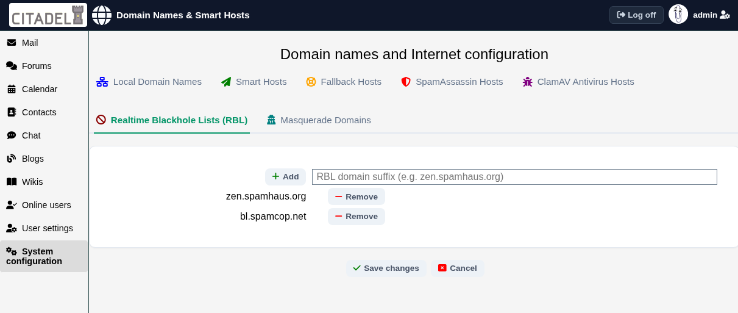Select Realtime Blackhole Lists (RBL) tab
Image resolution: width=738 pixels, height=313 pixels.
172,120
